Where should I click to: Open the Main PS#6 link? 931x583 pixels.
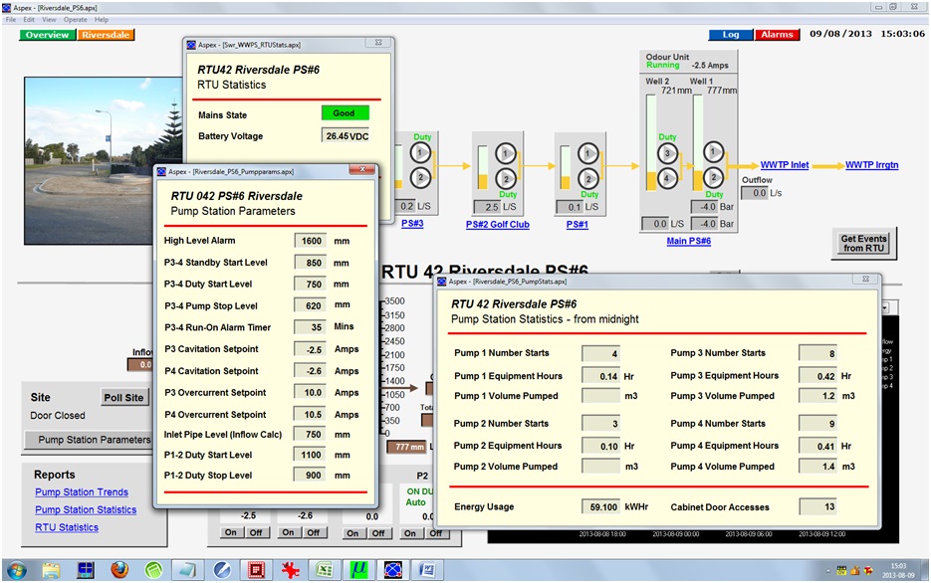[x=689, y=241]
